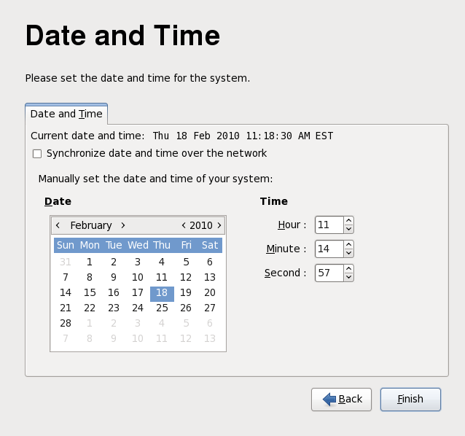Advance to next month arrow
Screen dimensions: 465x436
[123, 225]
